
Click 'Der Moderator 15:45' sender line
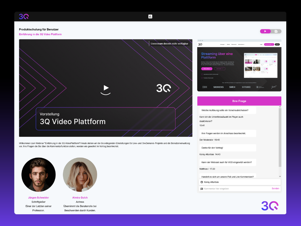point(209,140)
